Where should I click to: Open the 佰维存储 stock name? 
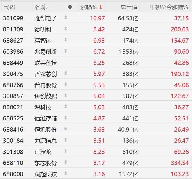(x=46, y=118)
